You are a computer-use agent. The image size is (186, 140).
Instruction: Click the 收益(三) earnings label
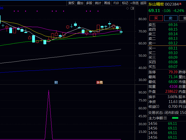click(154, 107)
